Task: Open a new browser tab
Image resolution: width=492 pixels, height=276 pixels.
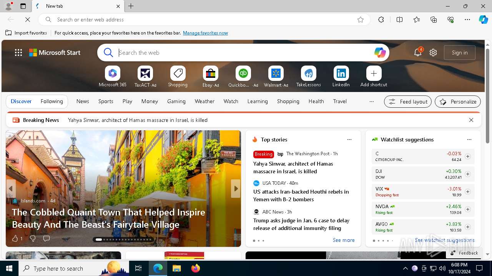Action: (131, 6)
